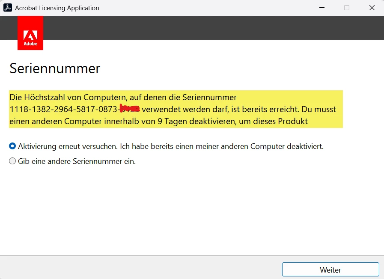Click 'Die Höchstzahl von Computern' message line

coord(123,97)
